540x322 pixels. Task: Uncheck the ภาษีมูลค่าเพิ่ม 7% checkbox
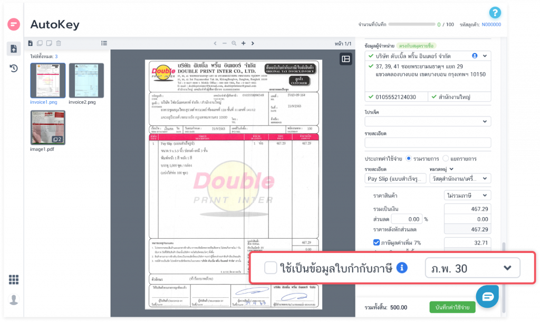coord(376,243)
